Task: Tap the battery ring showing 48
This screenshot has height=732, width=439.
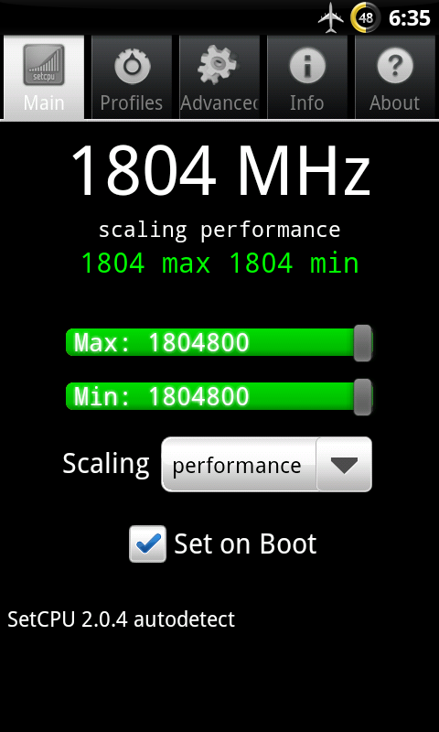Action: [366, 18]
